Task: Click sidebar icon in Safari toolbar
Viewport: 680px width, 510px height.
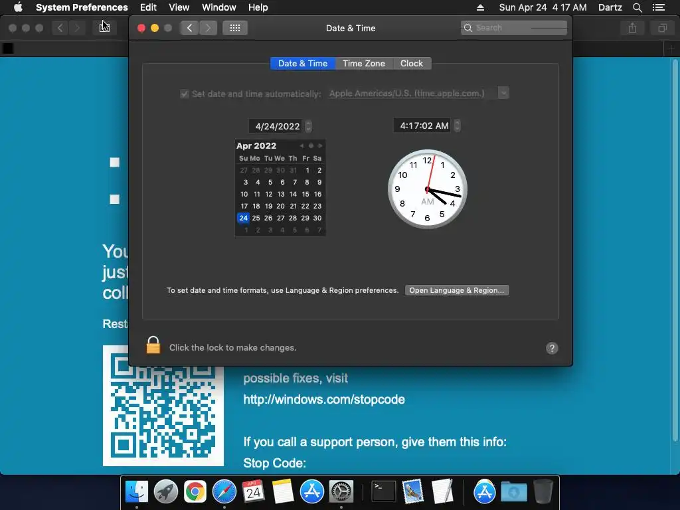Action: pyautogui.click(x=104, y=28)
